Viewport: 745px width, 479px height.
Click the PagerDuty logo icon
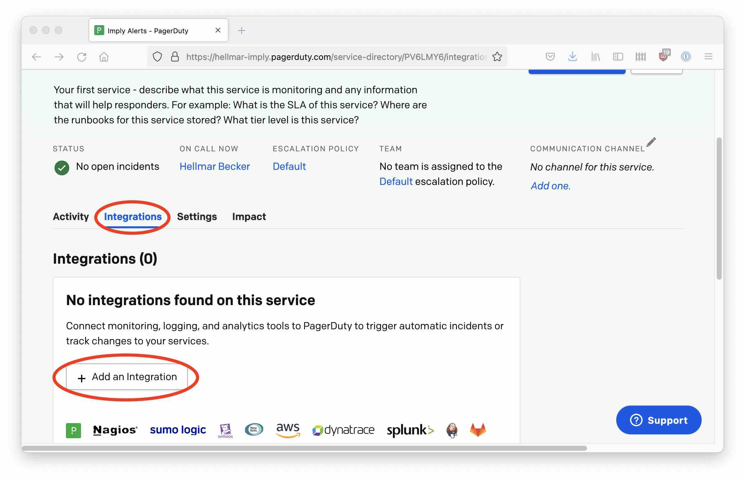[x=73, y=429]
